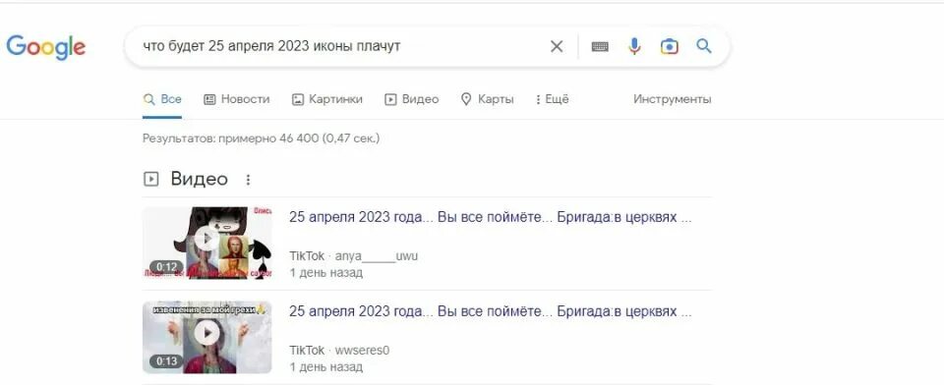This screenshot has height=385, width=944.
Task: Clear the search query with the X icon
Action: [557, 46]
